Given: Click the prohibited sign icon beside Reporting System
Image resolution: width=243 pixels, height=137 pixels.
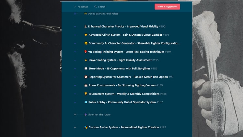Looking at the screenshot, I should coord(86,77).
